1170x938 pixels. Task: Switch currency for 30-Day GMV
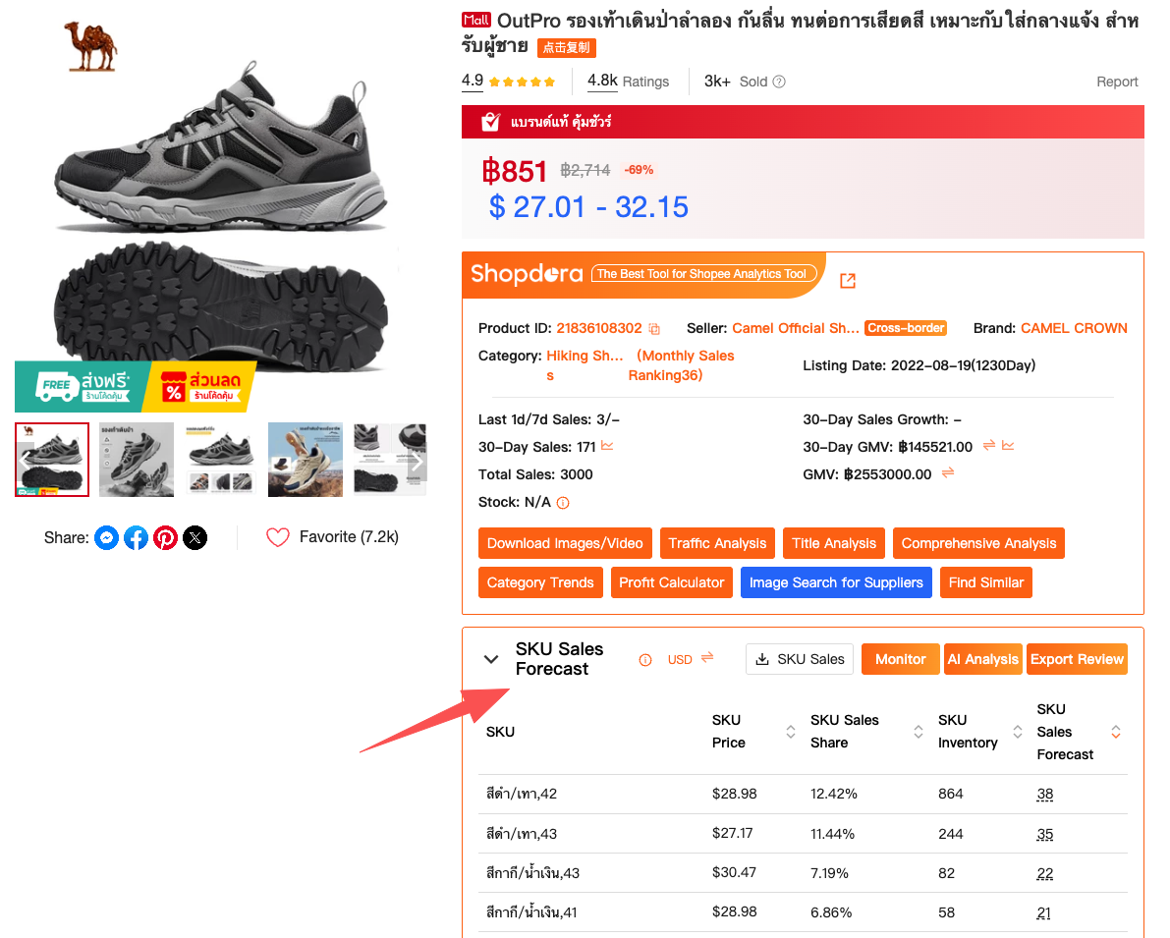click(x=989, y=446)
